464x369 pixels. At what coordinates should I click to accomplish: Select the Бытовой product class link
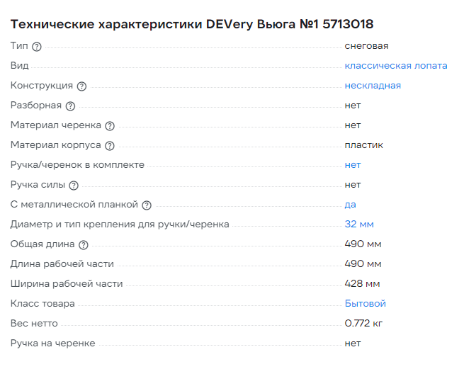[365, 304]
